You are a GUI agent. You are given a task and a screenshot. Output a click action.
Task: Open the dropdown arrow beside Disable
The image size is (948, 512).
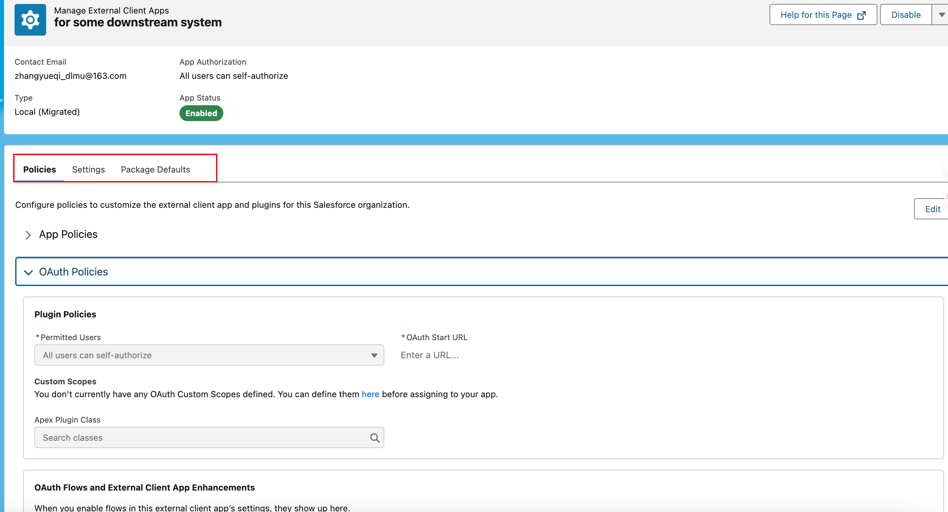point(941,15)
